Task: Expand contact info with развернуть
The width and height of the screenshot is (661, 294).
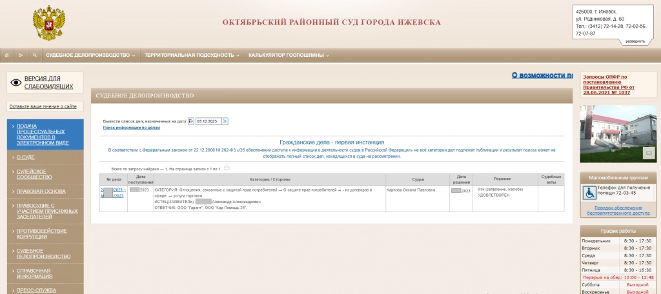Action: [x=635, y=41]
